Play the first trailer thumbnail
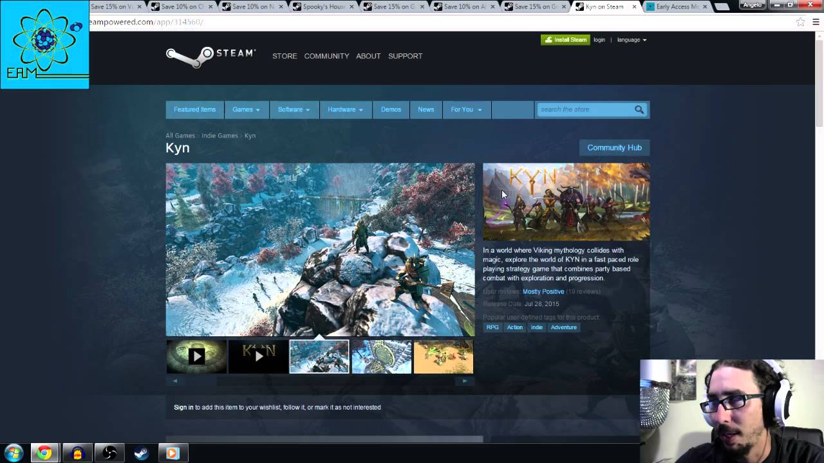 pos(196,356)
